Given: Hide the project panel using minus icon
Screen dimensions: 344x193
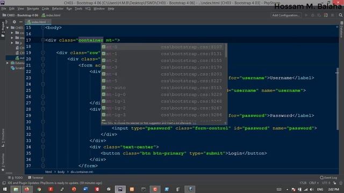Looking at the screenshot, I should tap(21, 22).
